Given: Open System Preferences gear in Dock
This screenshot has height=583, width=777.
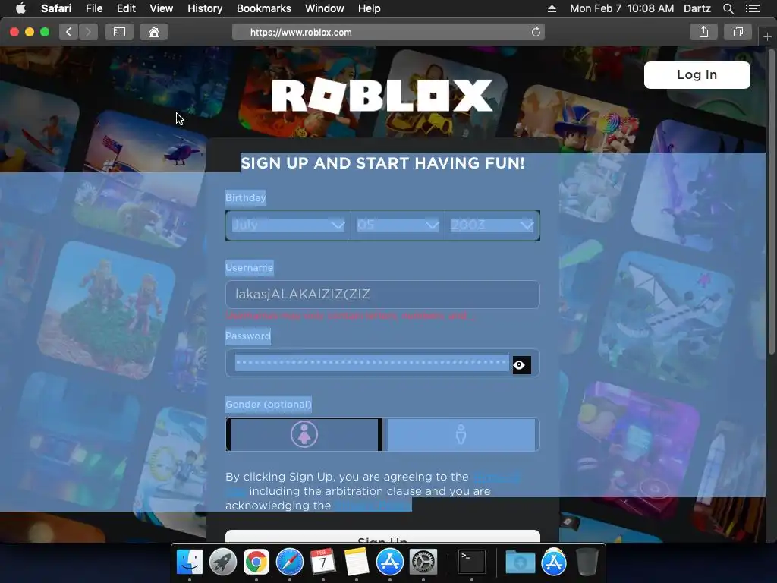Looking at the screenshot, I should [423, 562].
